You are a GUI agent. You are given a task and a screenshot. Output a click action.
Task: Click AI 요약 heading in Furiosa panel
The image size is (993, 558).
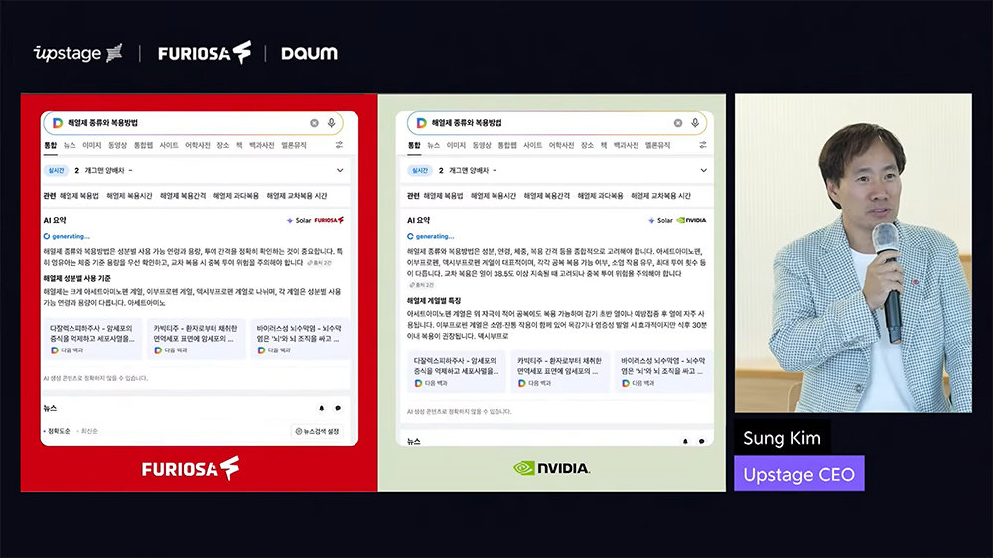pos(55,221)
